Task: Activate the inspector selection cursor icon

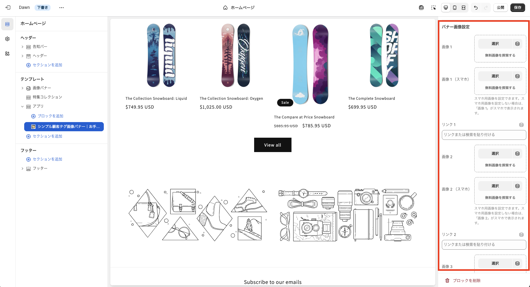Action: click(x=434, y=8)
